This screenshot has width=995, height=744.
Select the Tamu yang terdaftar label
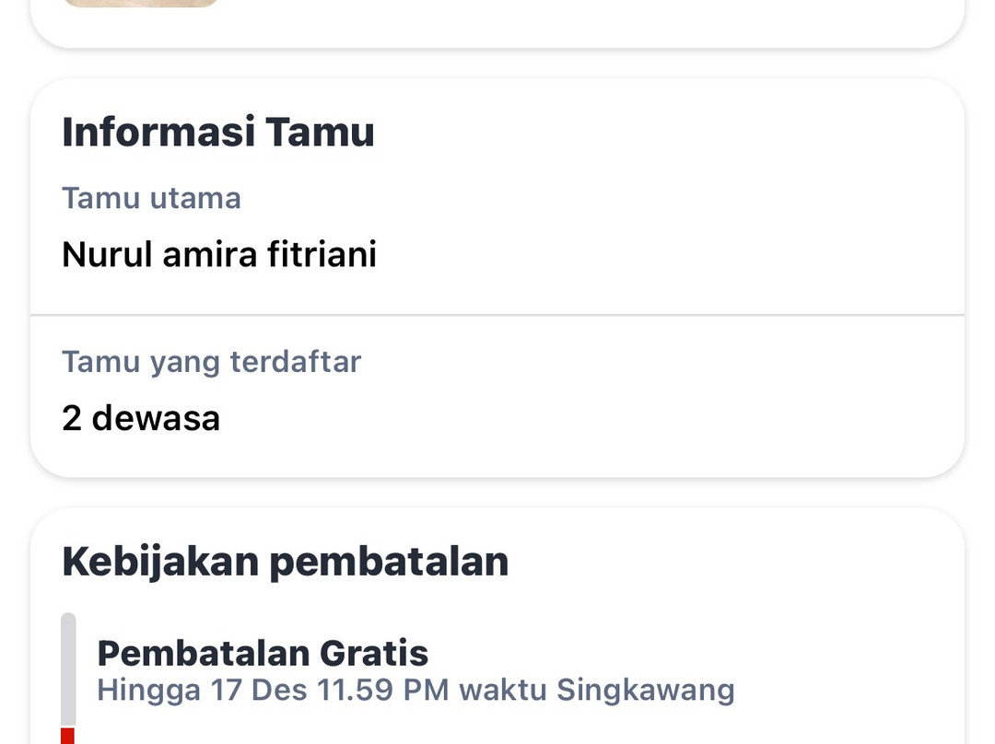pos(211,361)
